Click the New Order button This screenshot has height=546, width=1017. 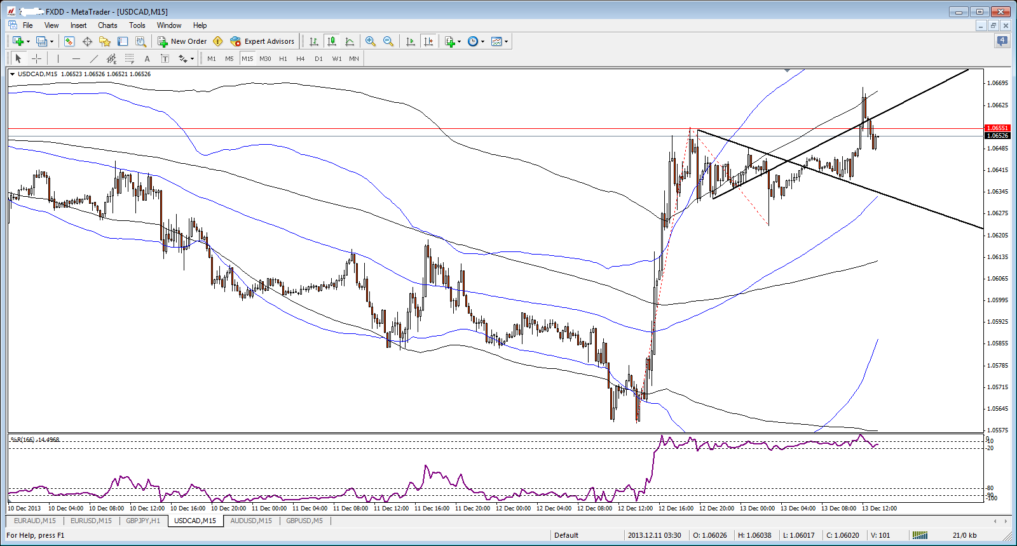click(182, 41)
